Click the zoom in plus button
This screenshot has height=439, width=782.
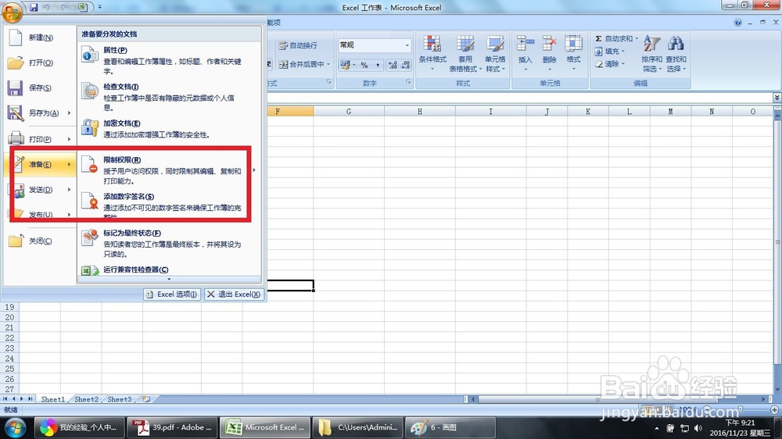(x=774, y=409)
